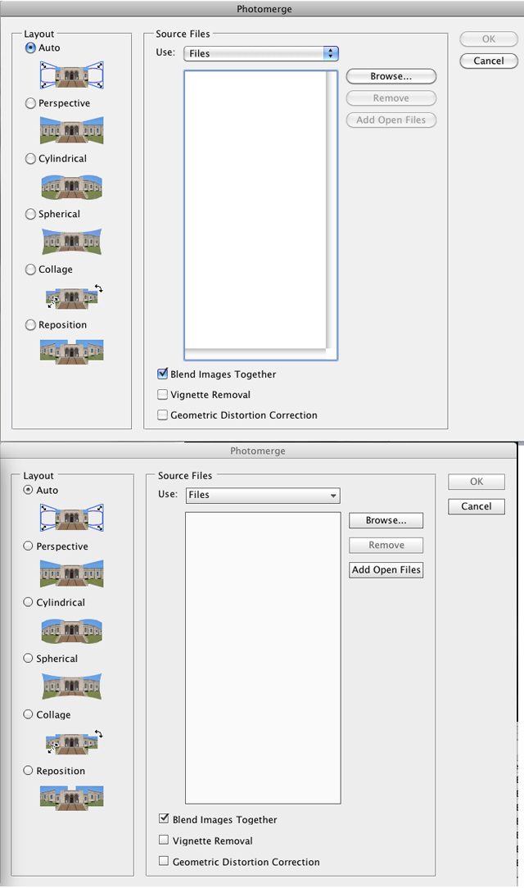Select Perspective radio button in upper dialog
This screenshot has height=888, width=524.
30,103
